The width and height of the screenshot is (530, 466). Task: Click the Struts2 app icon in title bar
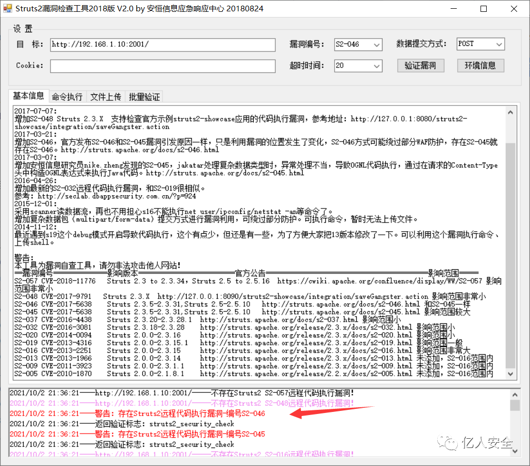(x=7, y=8)
